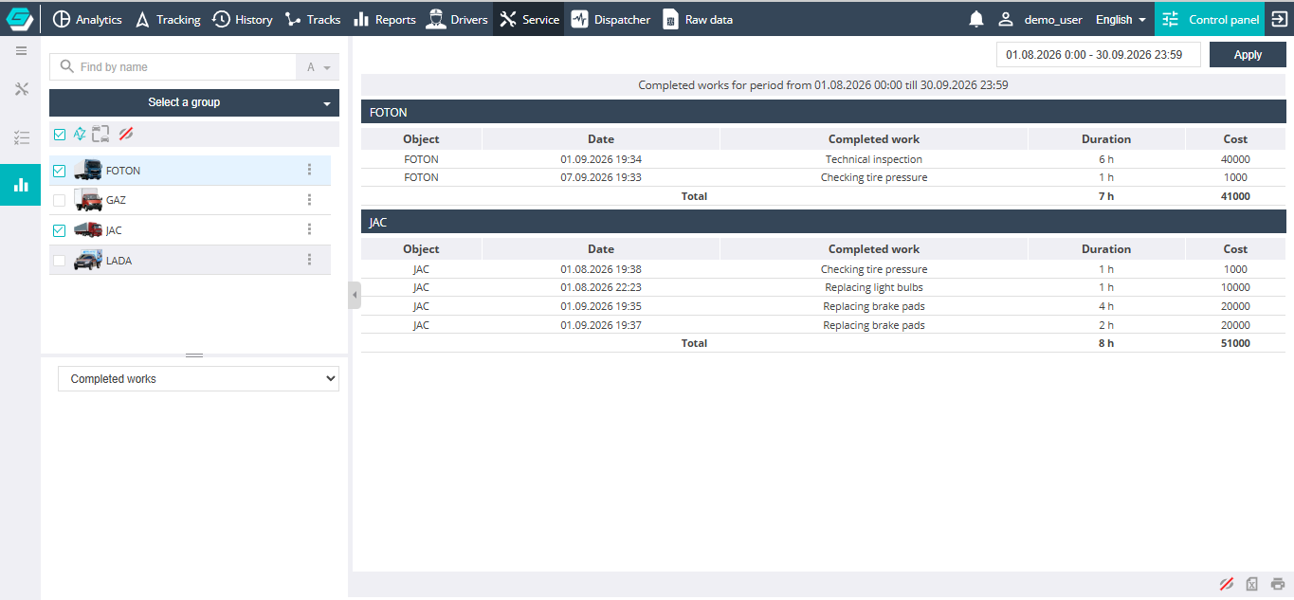Go to the Dispatcher tab
This screenshot has height=600, width=1294.
tap(611, 19)
